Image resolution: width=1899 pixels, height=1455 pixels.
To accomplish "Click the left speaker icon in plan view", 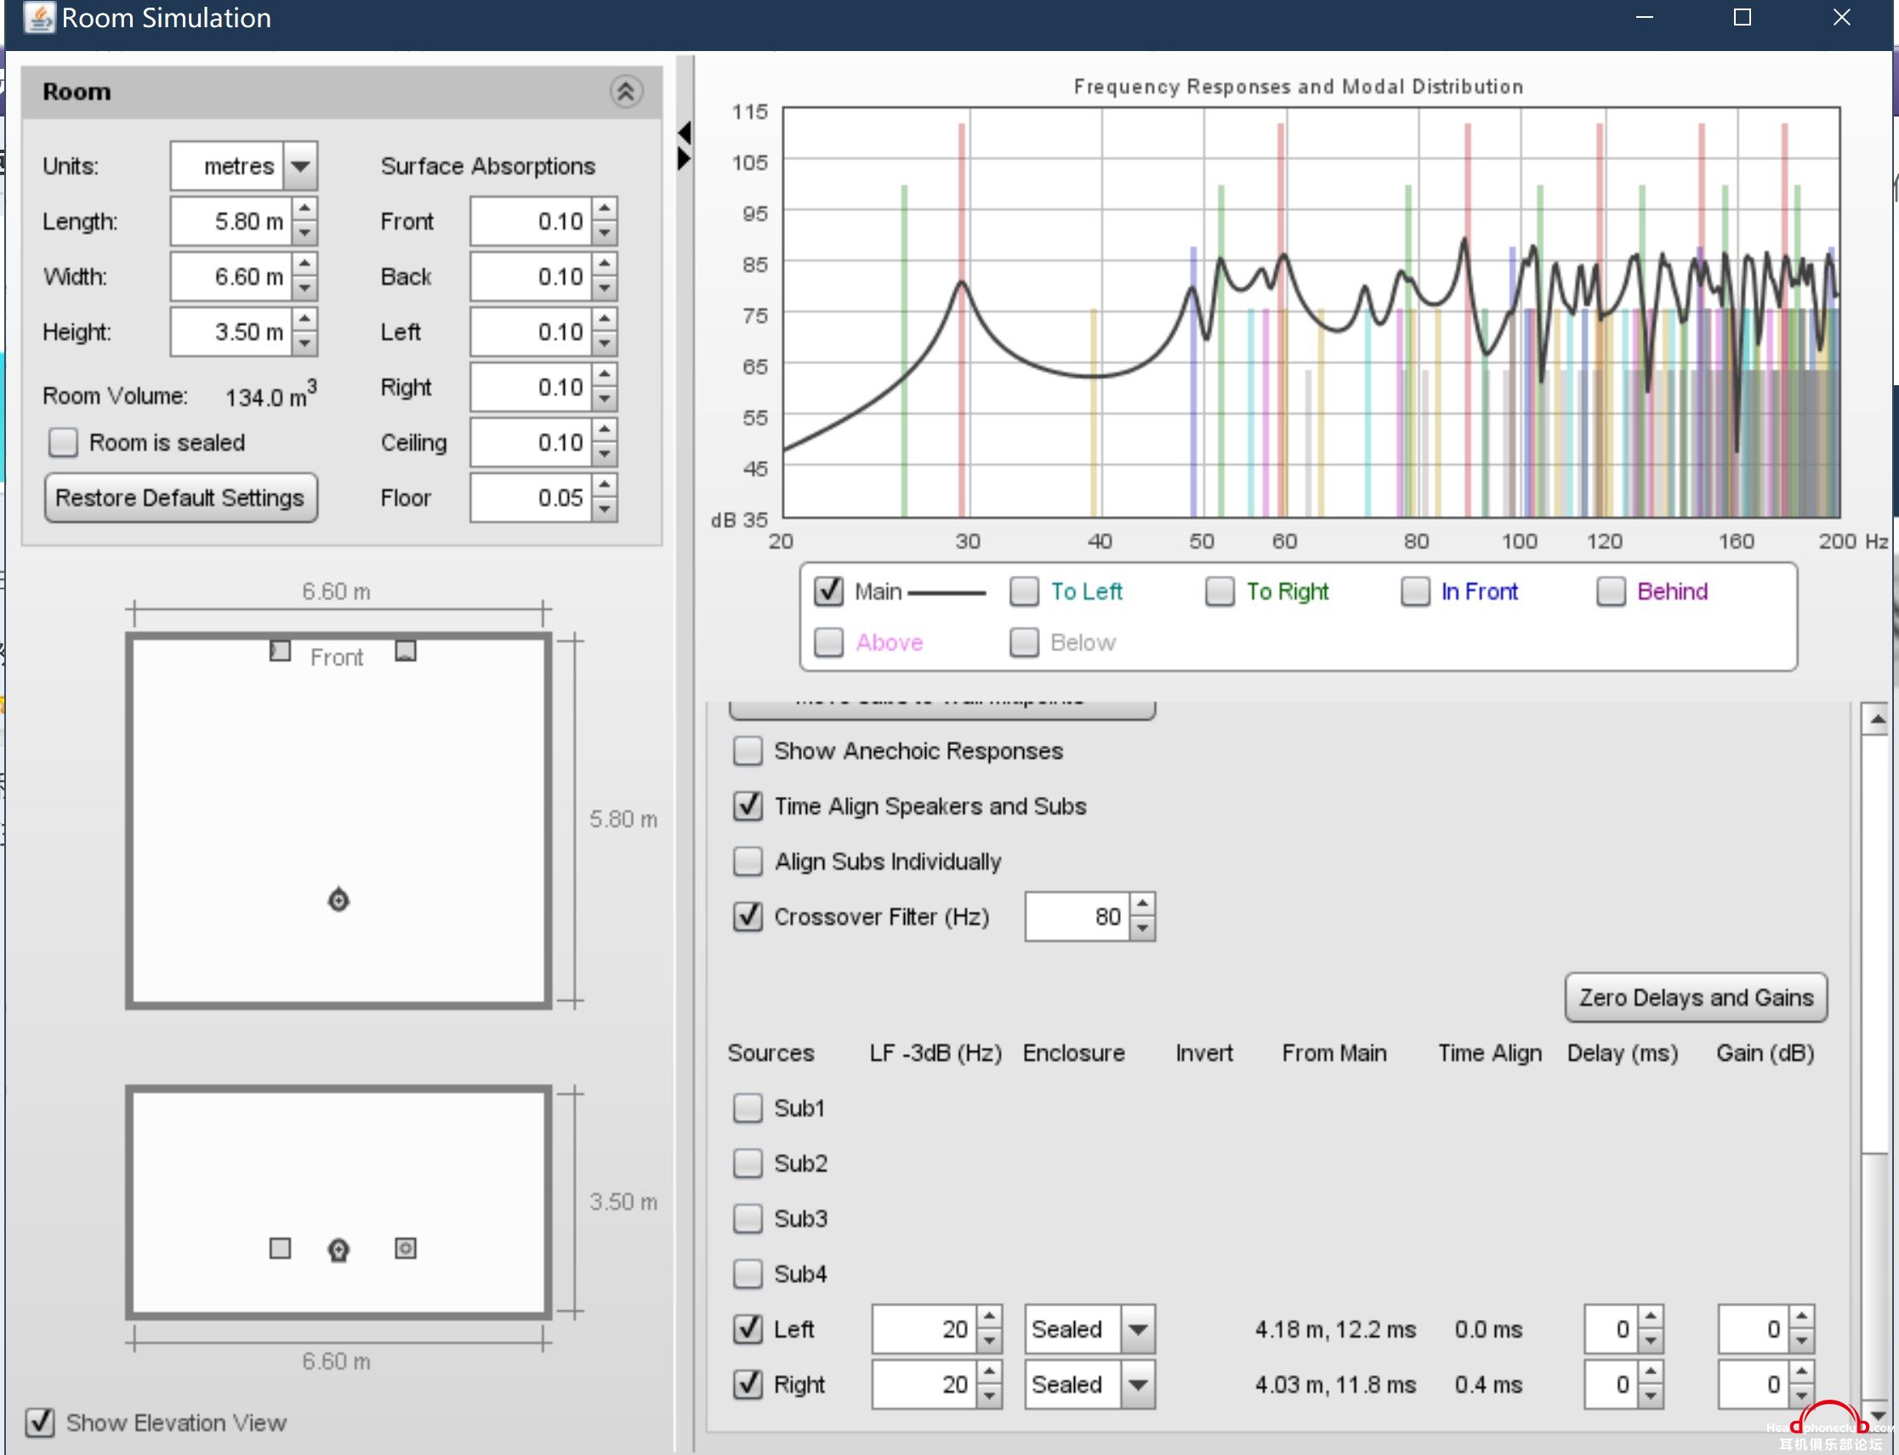I will 280,651.
